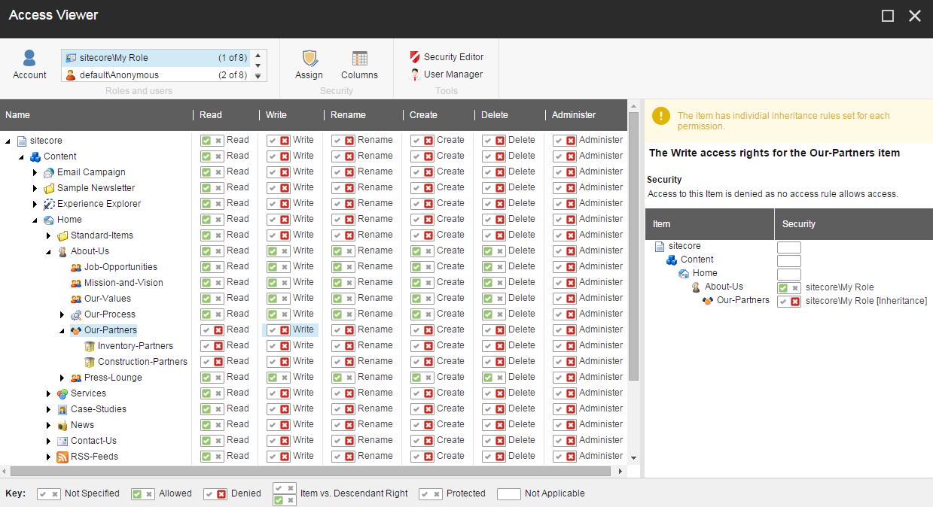Expand the Services tree node
933x507 pixels.
49,393
